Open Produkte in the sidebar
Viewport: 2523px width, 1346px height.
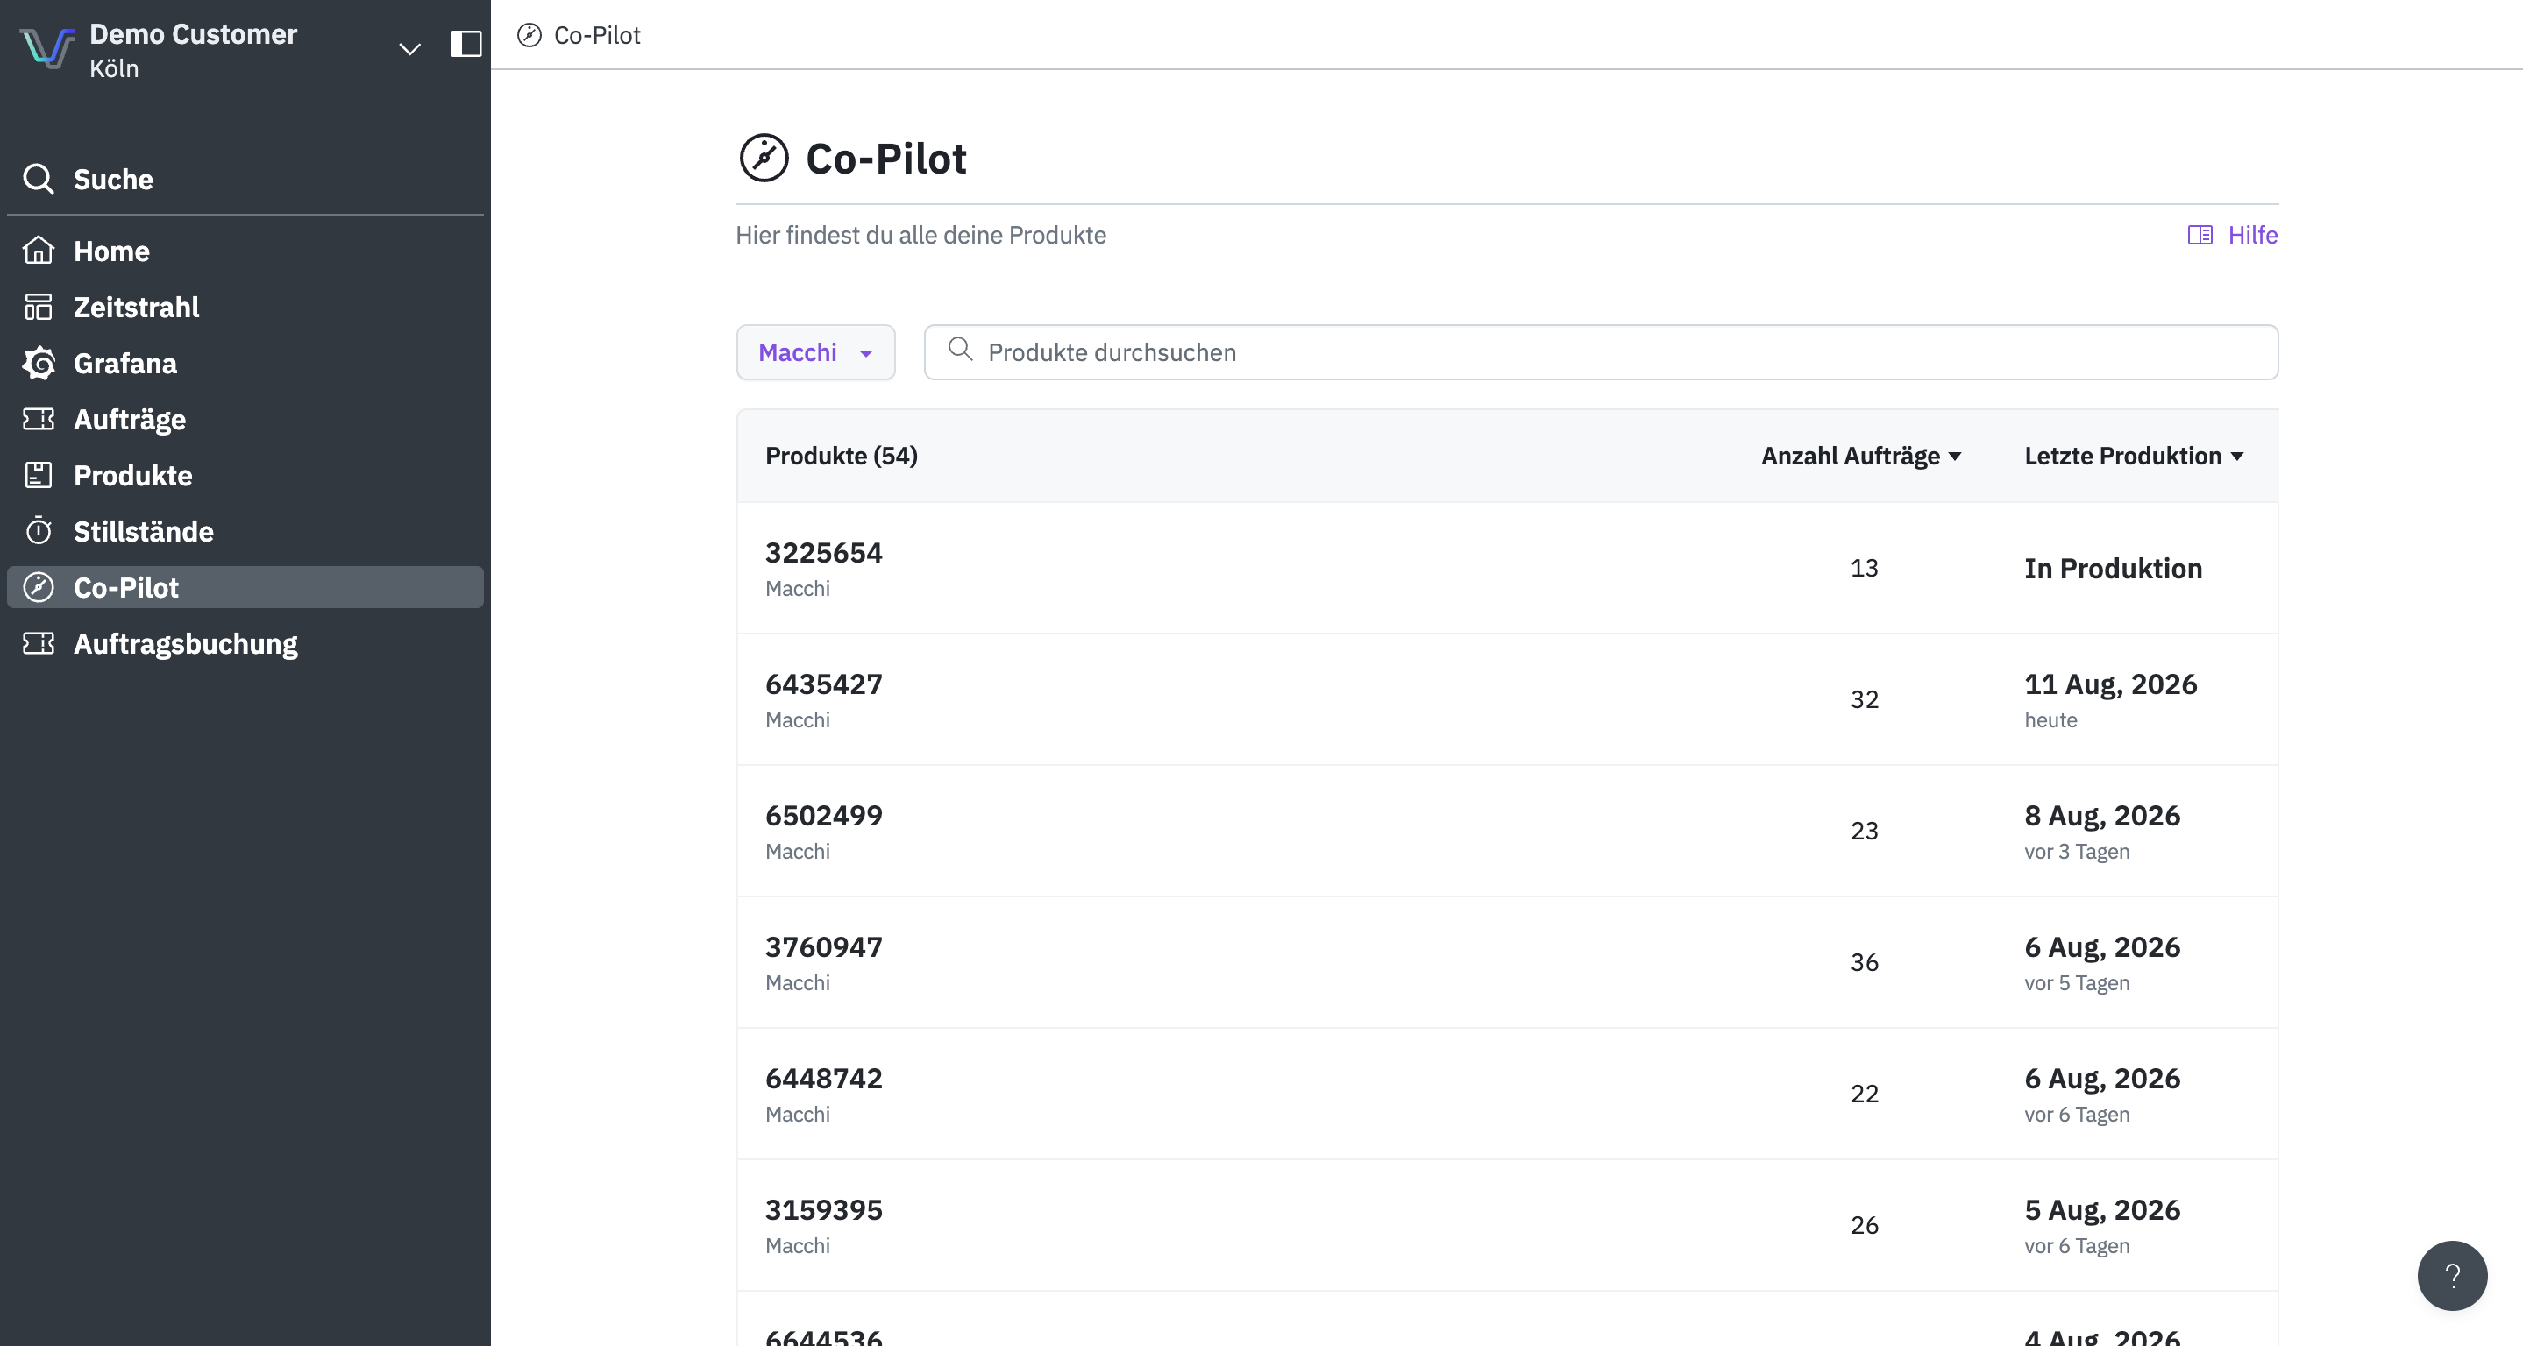(245, 476)
